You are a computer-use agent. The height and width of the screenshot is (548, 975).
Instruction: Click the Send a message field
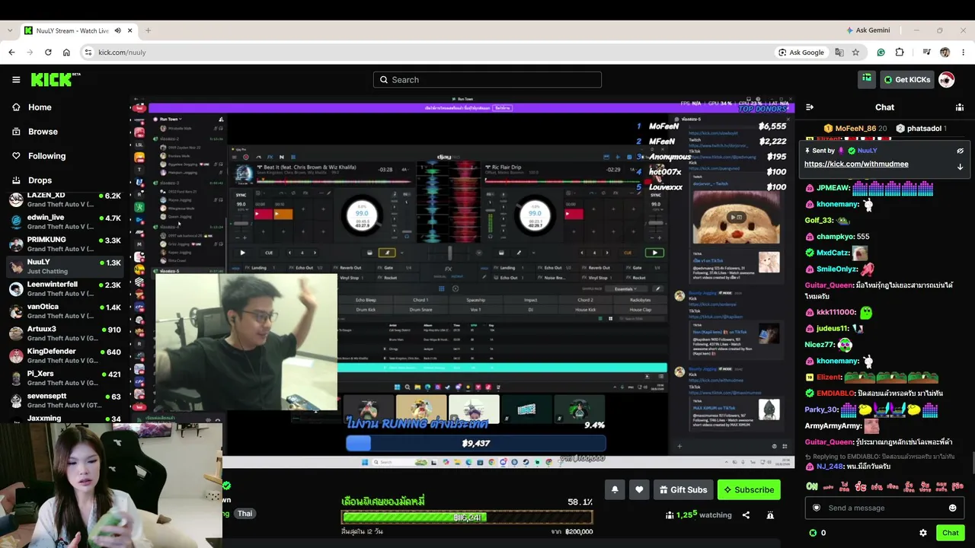[884, 508]
